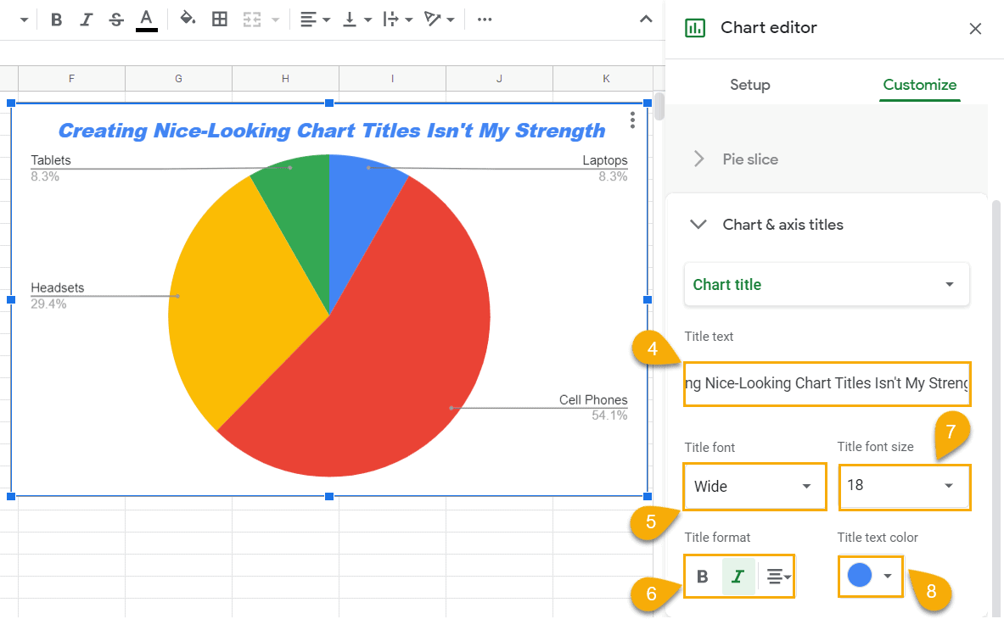Click the Customize tab

click(919, 85)
